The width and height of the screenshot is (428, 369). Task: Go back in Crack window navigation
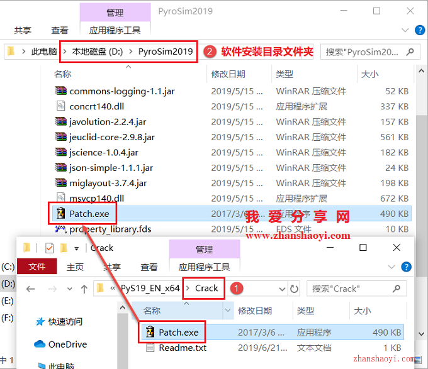click(30, 289)
